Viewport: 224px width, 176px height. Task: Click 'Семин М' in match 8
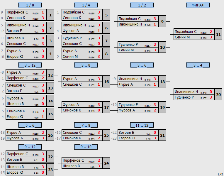(70, 57)
